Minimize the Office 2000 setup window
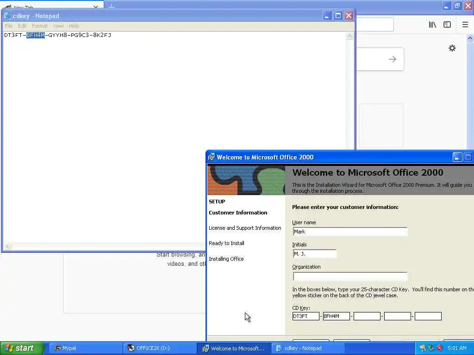The image size is (474, 355). point(457,157)
